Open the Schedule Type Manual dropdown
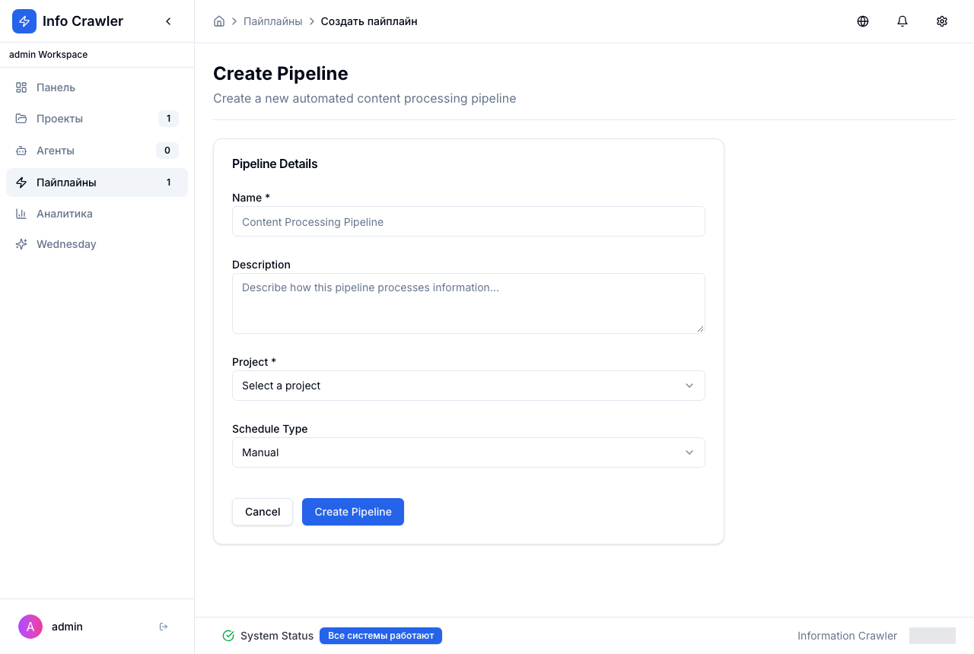Screen dimensions: 974x654 click(x=469, y=452)
